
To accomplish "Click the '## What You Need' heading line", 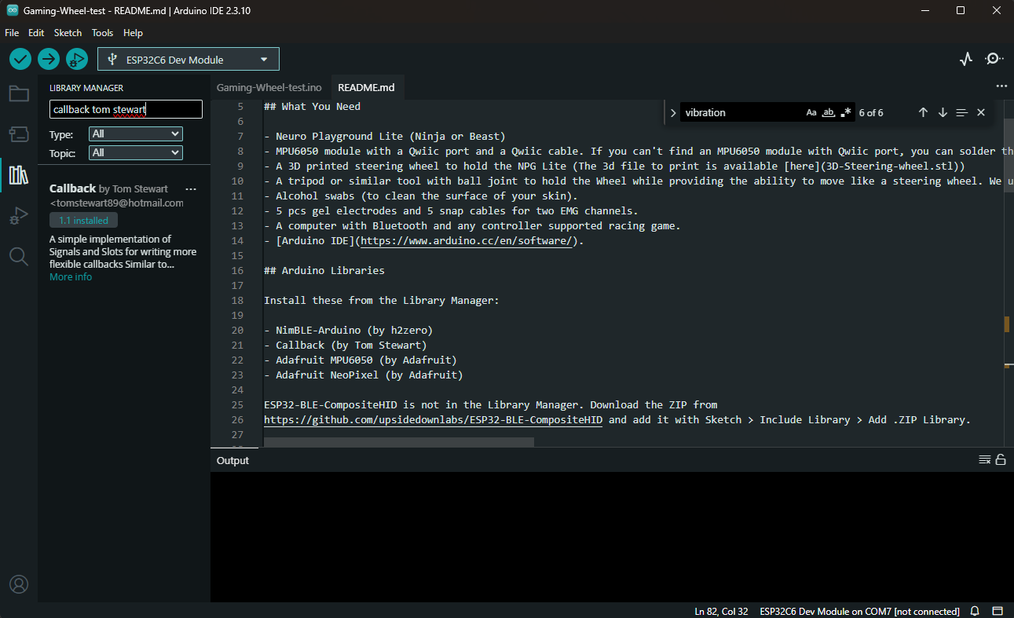I will click(x=312, y=107).
